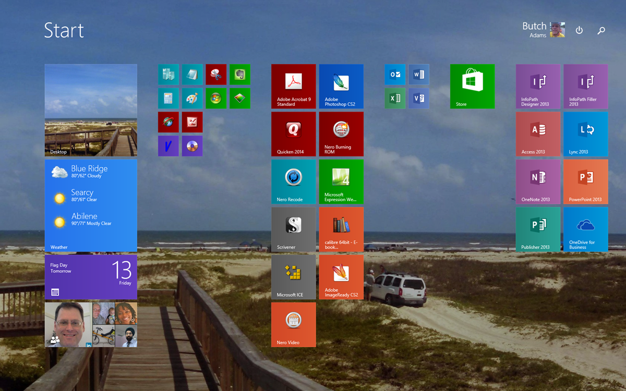Open the Calendar tile showing Friday 13

tap(91, 277)
